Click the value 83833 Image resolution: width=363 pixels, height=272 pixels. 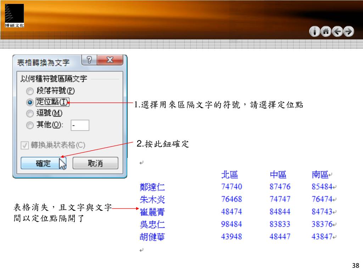(280, 224)
